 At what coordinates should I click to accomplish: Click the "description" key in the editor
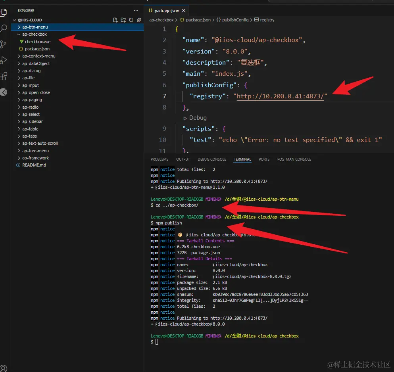pos(206,62)
